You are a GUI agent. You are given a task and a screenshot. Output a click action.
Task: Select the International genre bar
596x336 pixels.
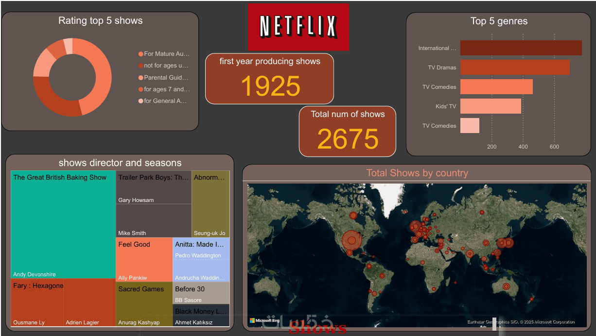pos(521,48)
